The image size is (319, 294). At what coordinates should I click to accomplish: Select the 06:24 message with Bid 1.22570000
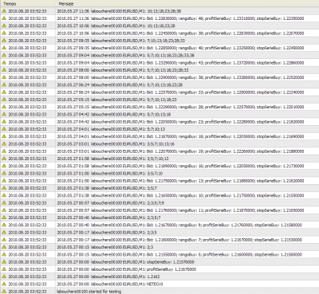click(180, 92)
